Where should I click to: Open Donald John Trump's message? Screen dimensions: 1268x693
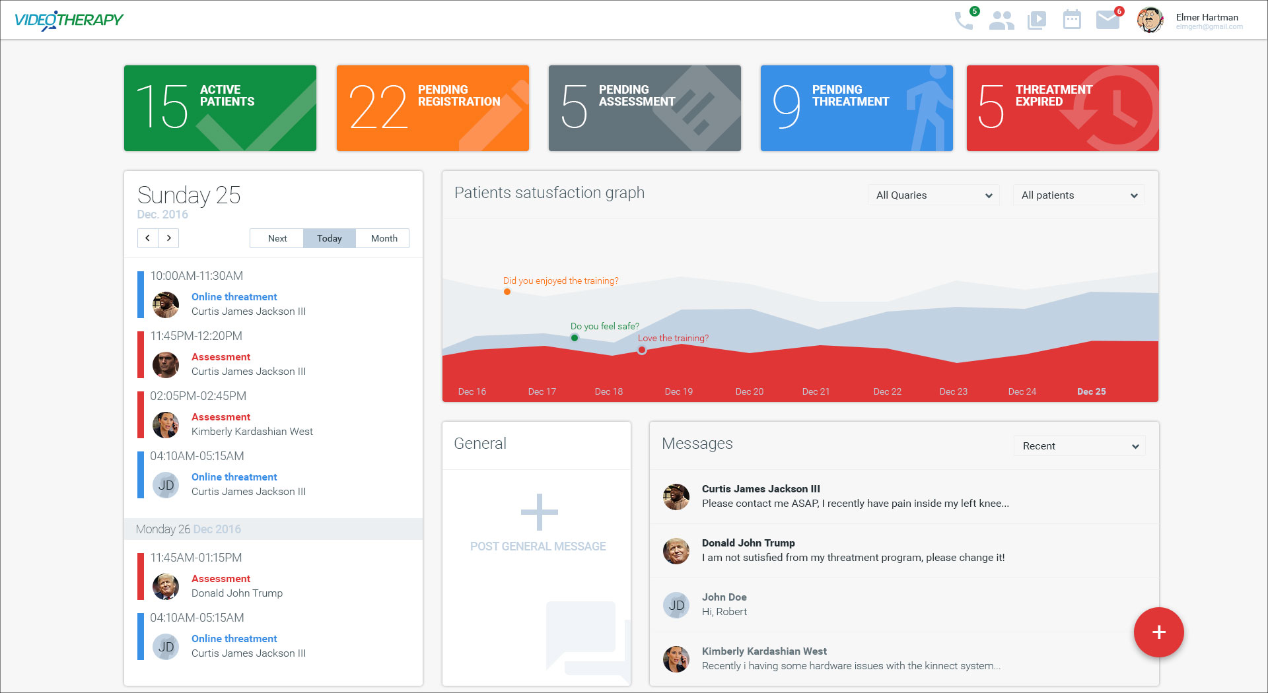click(x=852, y=550)
